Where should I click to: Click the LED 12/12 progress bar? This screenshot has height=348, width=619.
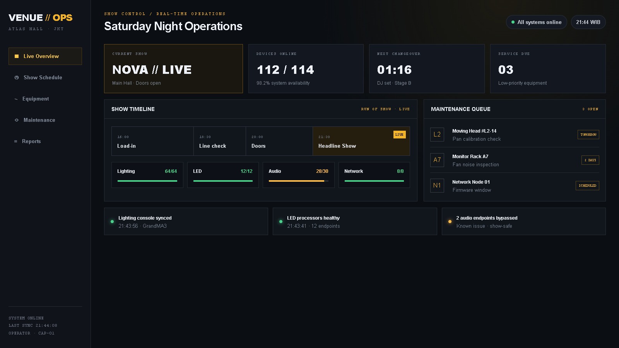pos(223,181)
